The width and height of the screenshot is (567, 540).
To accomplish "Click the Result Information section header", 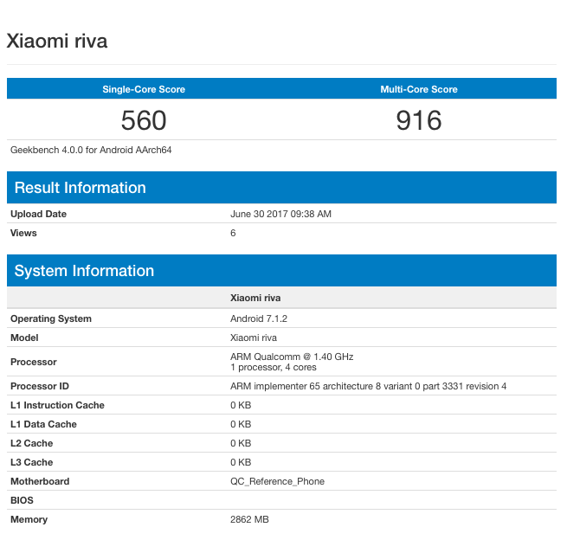I will pyautogui.click(x=81, y=188).
